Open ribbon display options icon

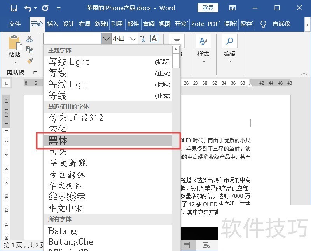232,8
